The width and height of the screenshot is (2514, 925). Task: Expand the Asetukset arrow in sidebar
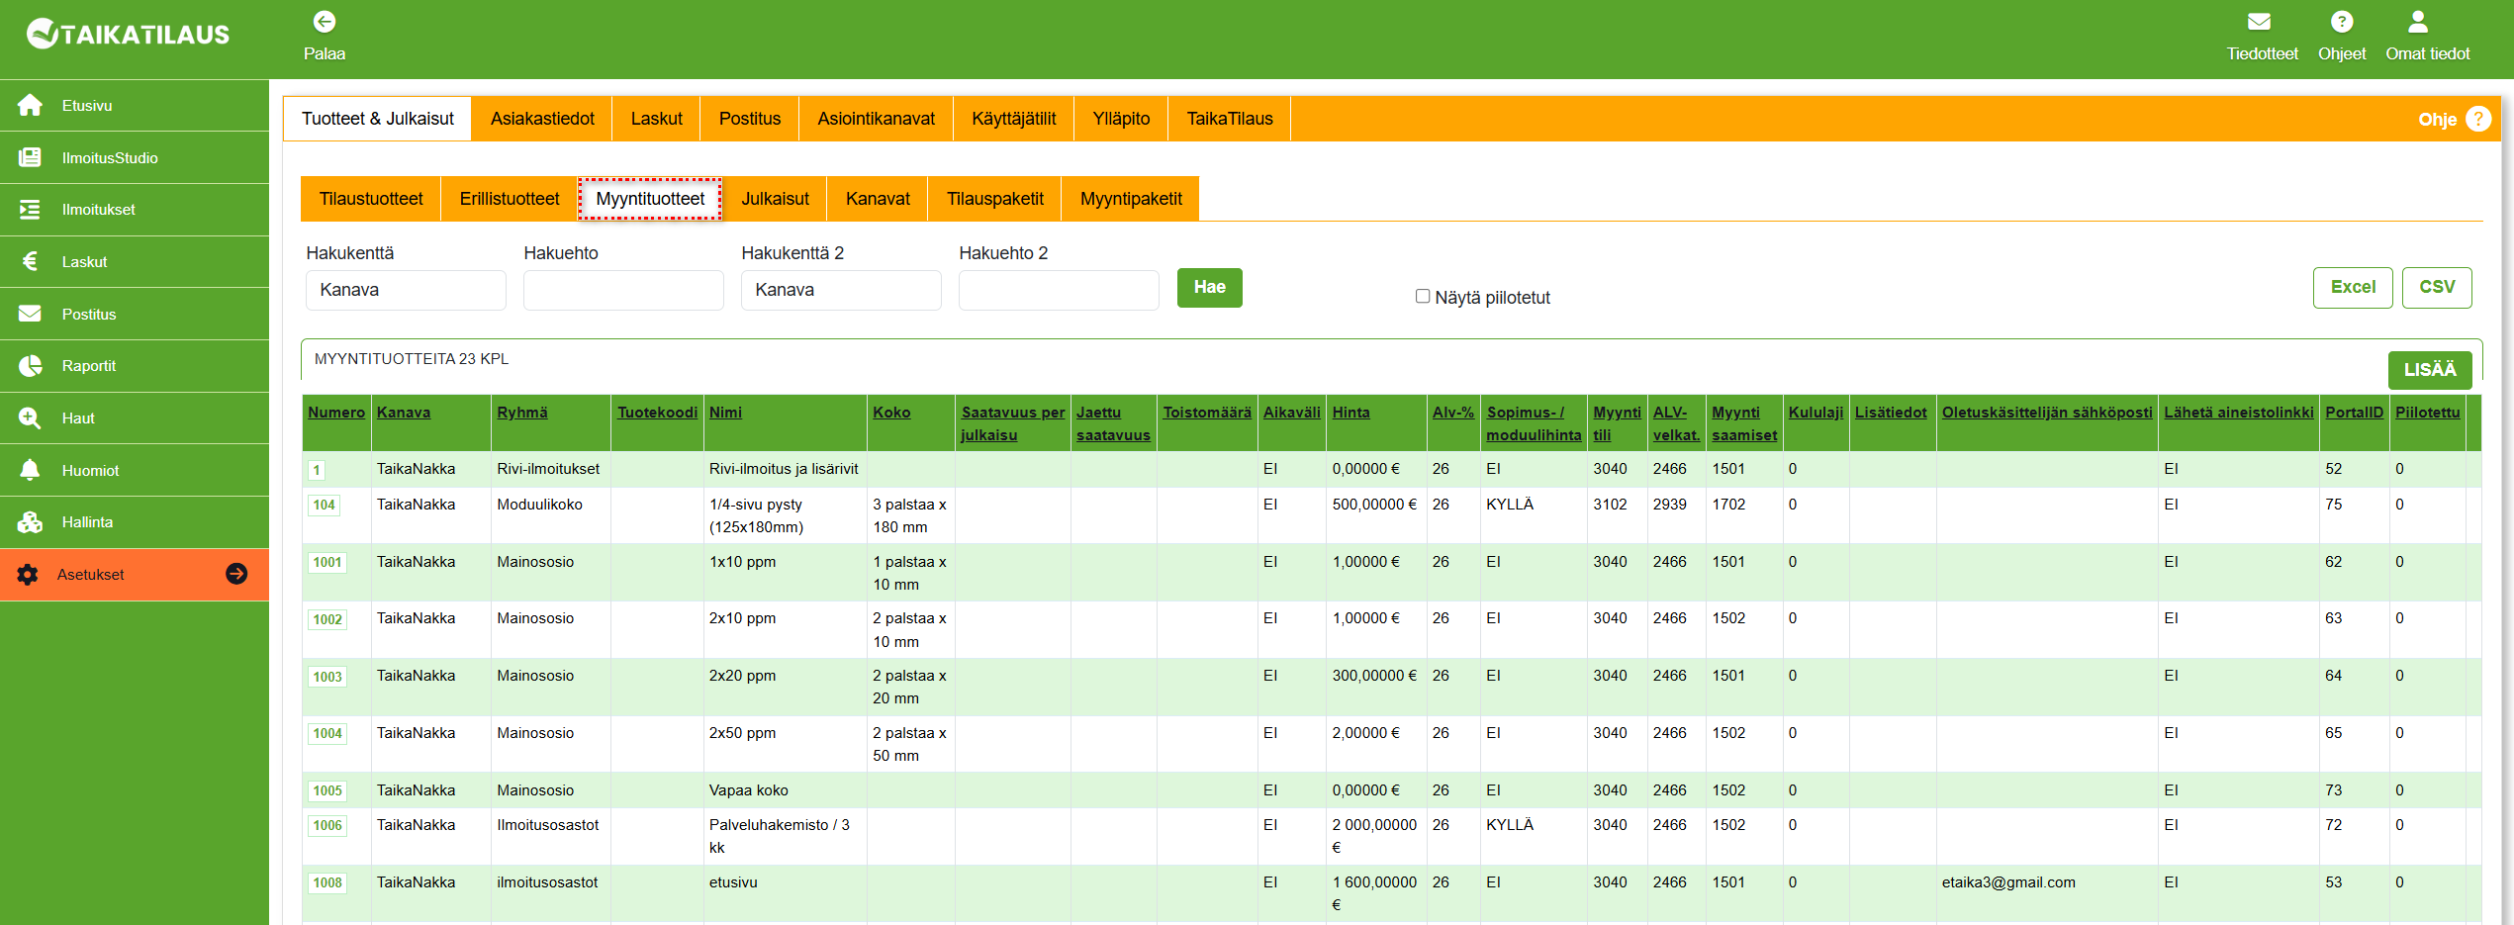236,574
